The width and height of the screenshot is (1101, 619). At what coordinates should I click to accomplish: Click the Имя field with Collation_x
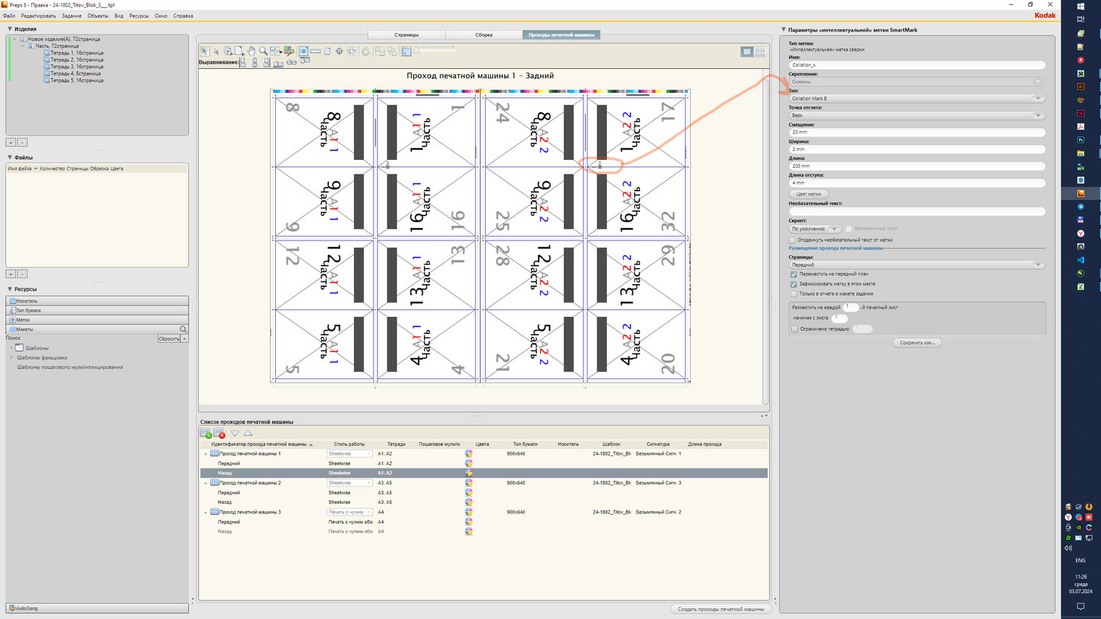point(917,65)
